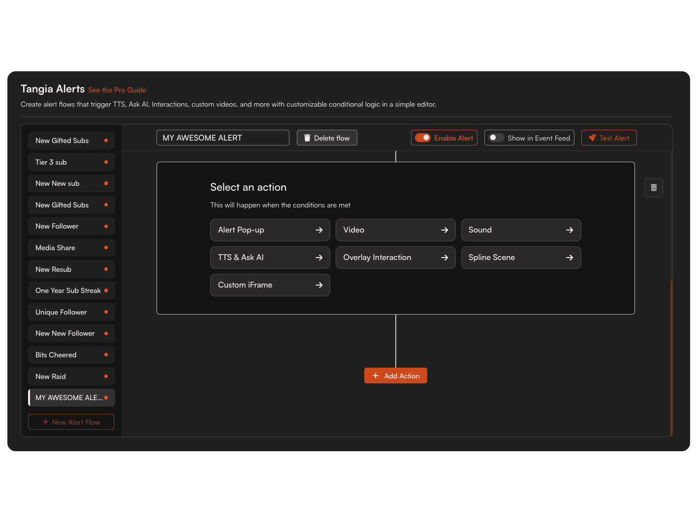Click the plus icon in New Alert Flow

pos(45,422)
